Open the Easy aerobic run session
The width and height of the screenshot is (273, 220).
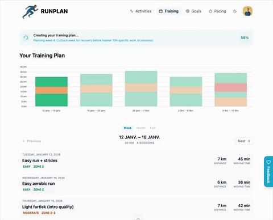(x=136, y=184)
